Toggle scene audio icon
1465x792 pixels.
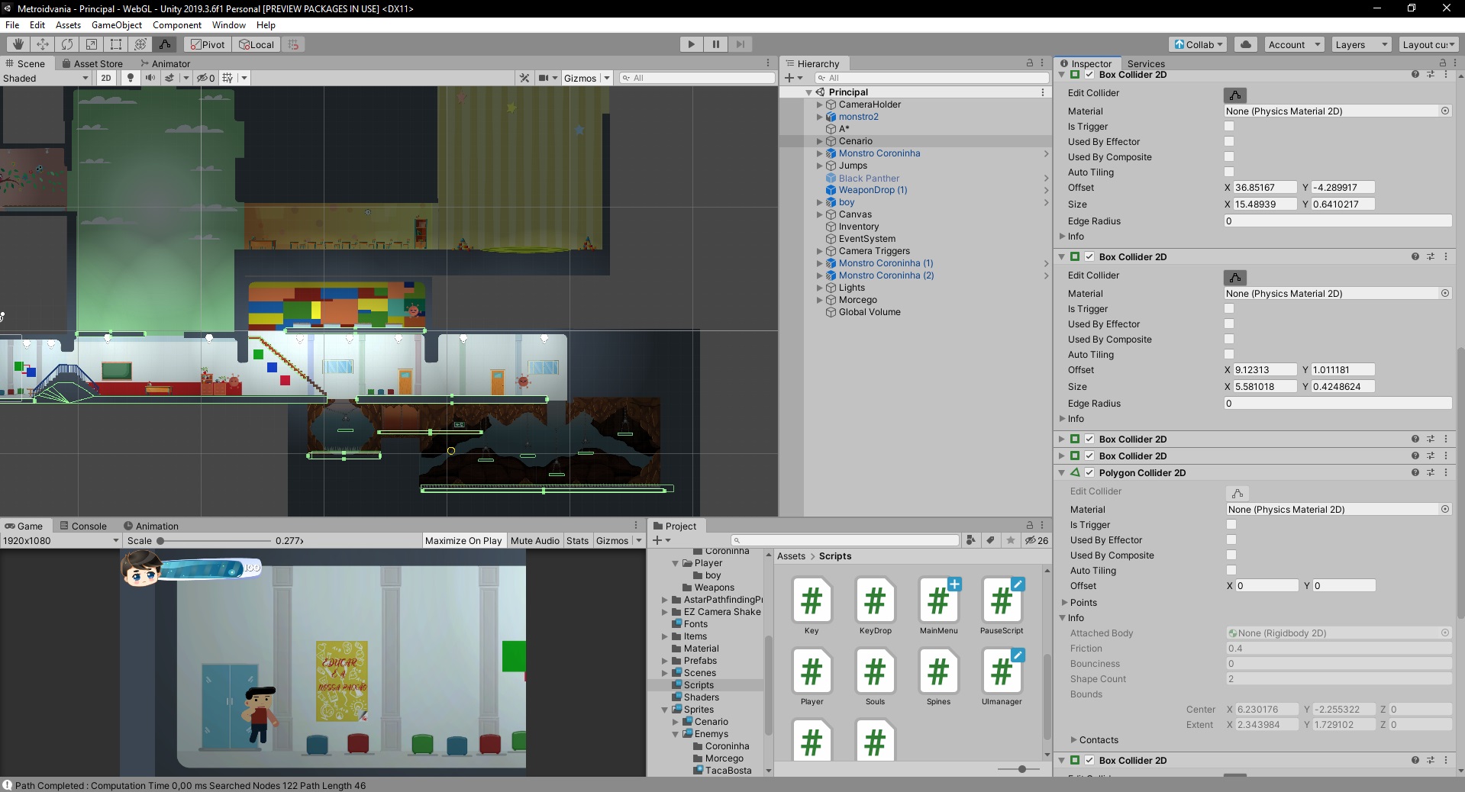pos(150,78)
